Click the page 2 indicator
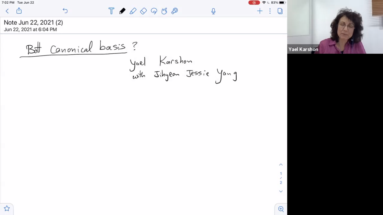 pyautogui.click(x=281, y=183)
